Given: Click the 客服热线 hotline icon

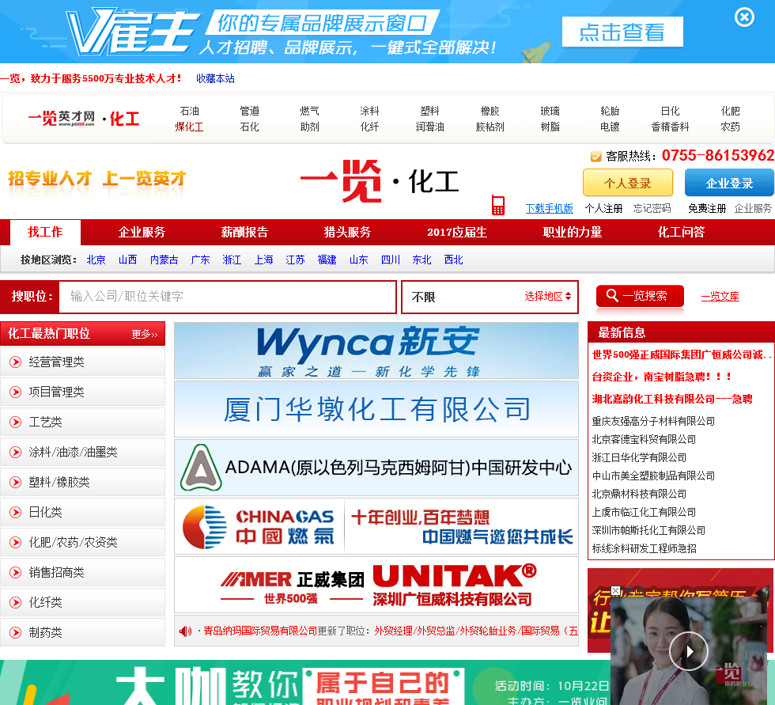Looking at the screenshot, I should [x=595, y=156].
